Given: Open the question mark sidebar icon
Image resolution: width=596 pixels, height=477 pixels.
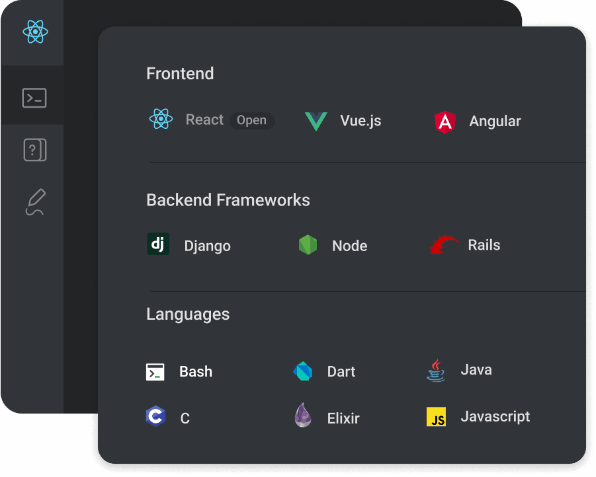Looking at the screenshot, I should click(34, 151).
